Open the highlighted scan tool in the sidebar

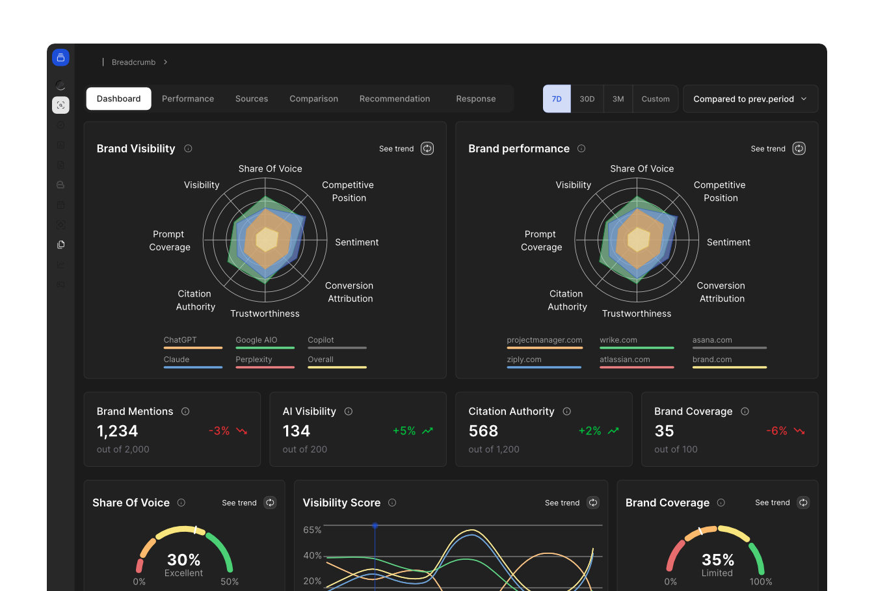pyautogui.click(x=60, y=105)
